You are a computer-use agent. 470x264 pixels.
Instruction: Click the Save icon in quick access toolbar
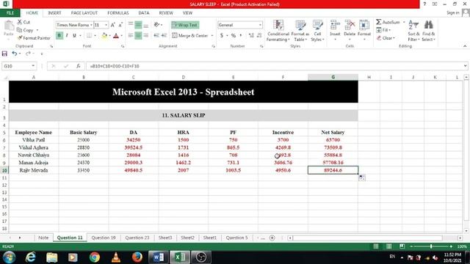[4, 54]
